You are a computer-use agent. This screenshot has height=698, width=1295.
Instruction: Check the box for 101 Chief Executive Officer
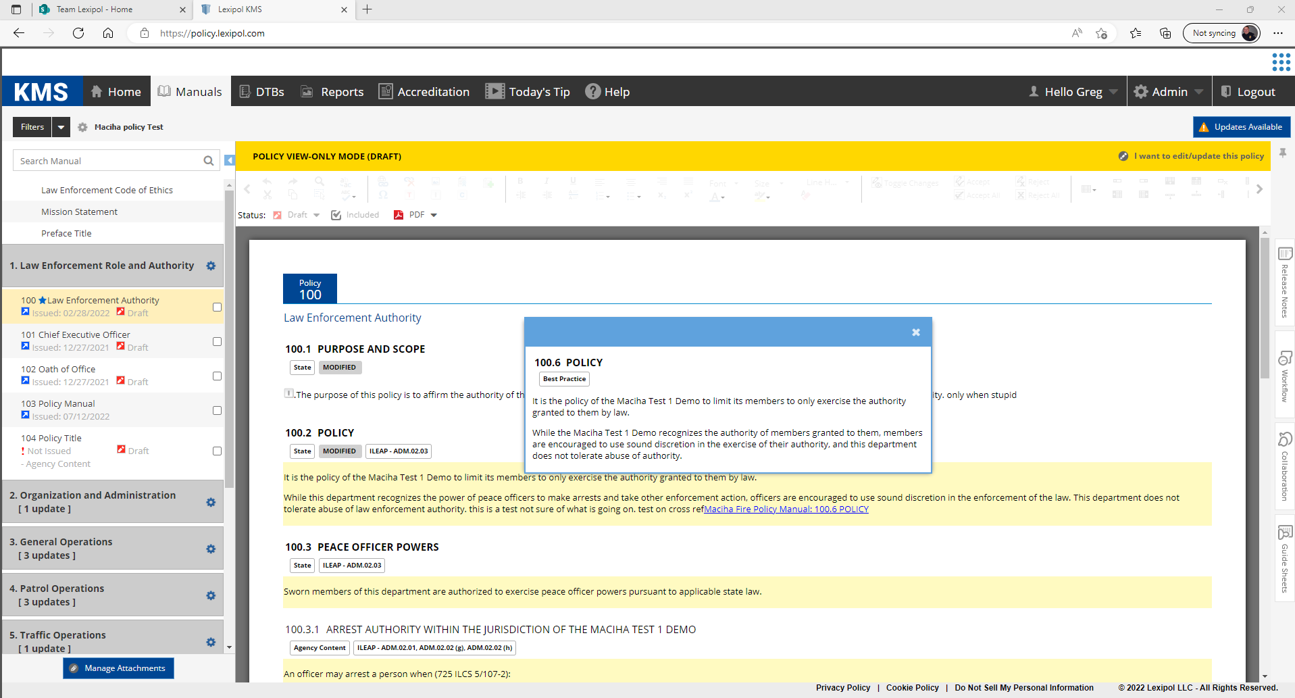217,342
